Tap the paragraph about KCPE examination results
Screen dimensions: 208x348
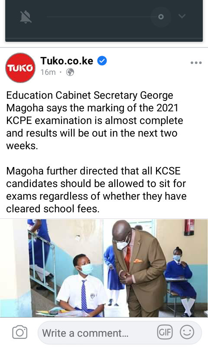click(x=94, y=120)
